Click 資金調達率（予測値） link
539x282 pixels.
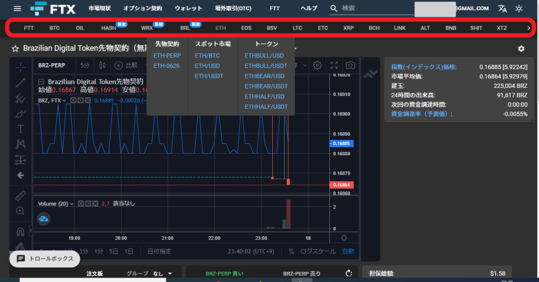(420, 114)
